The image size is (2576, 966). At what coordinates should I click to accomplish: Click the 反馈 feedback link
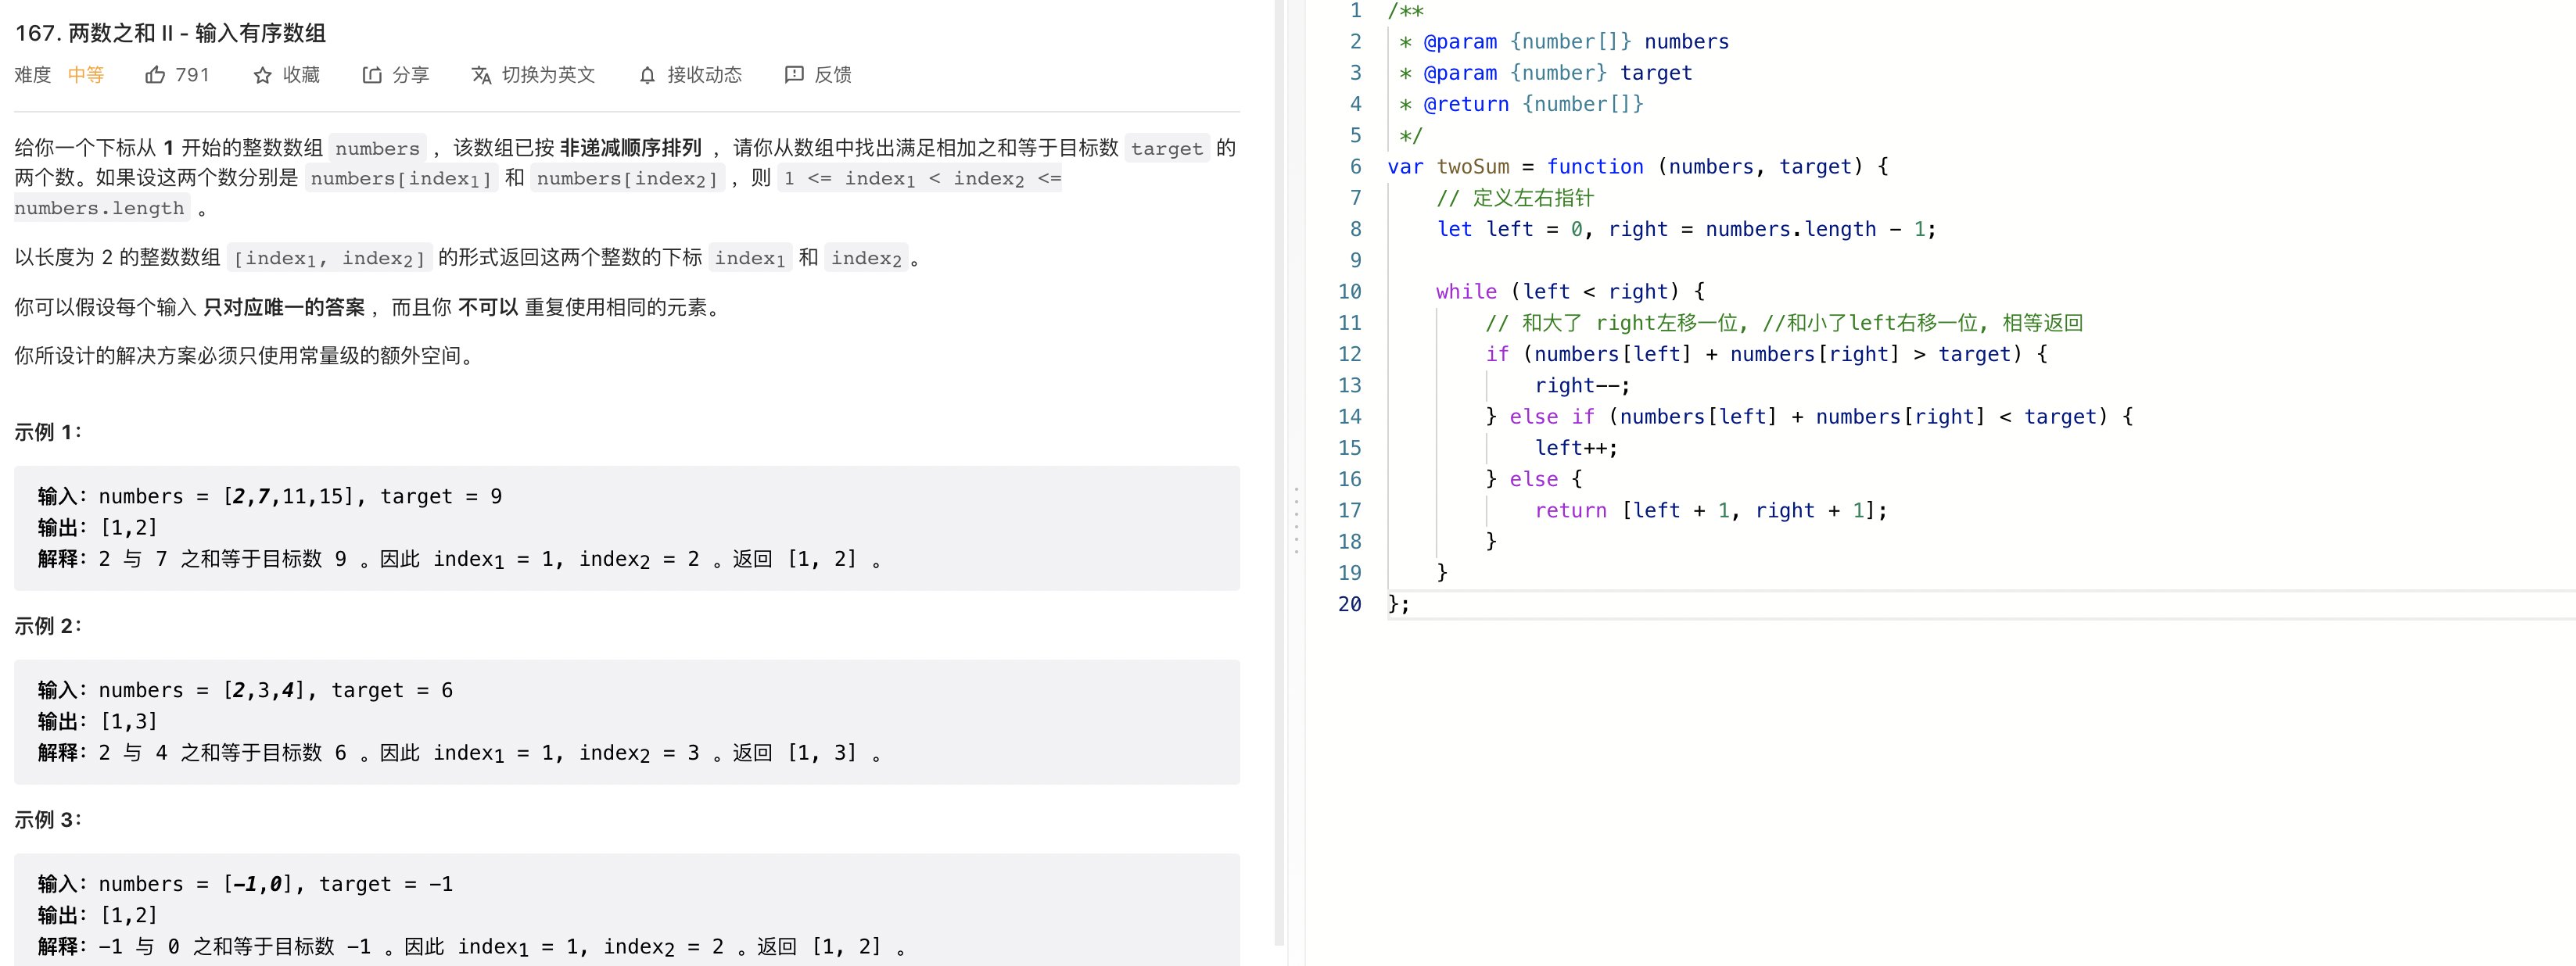pyautogui.click(x=819, y=75)
